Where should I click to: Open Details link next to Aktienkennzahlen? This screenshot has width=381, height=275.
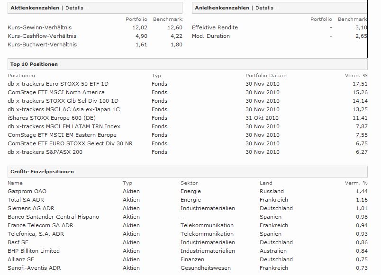74,8
